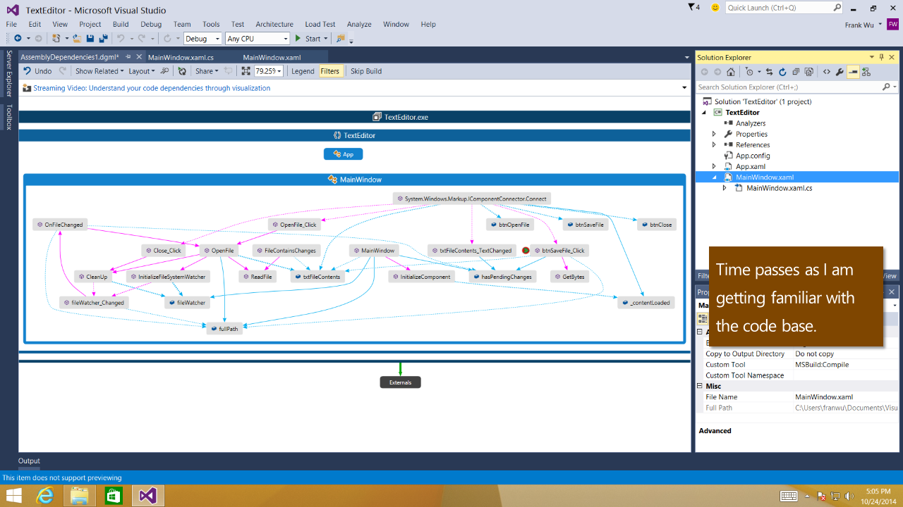Viewport: 903px width, 507px height.
Task: Click the View Class Diagram icon
Action: coord(866,72)
